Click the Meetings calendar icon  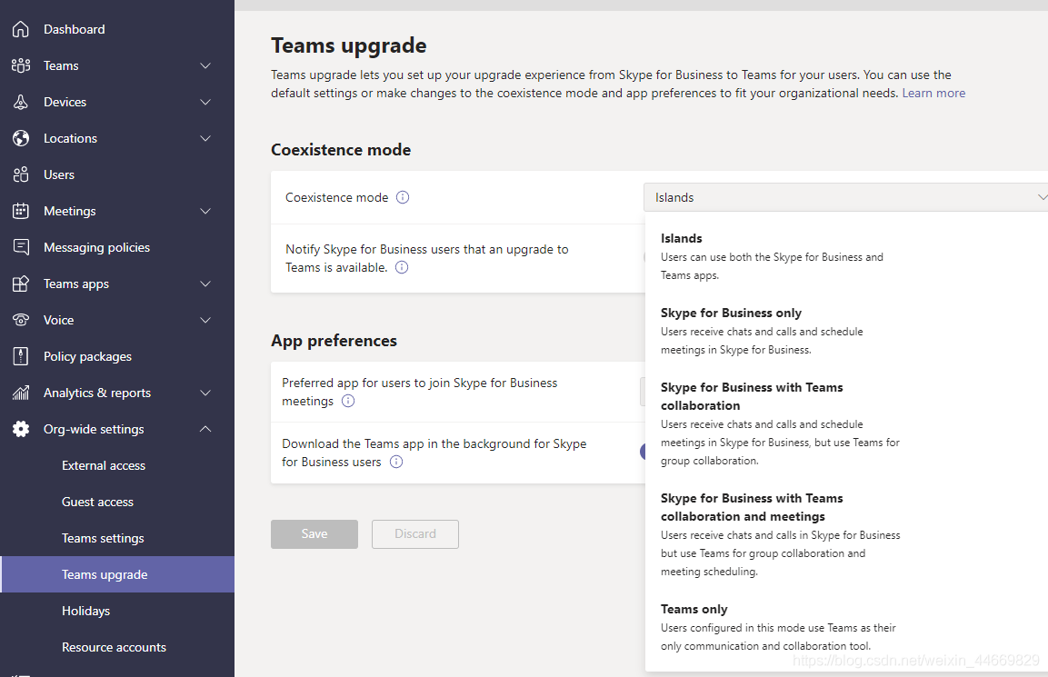(x=21, y=211)
